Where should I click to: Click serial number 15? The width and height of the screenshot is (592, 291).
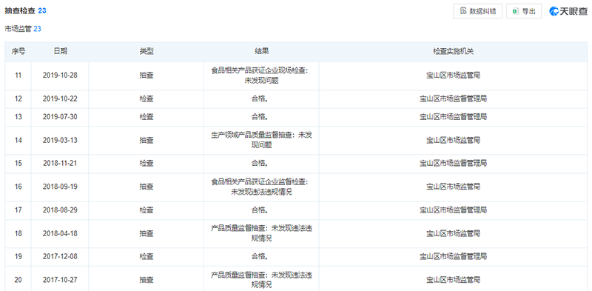(x=18, y=163)
